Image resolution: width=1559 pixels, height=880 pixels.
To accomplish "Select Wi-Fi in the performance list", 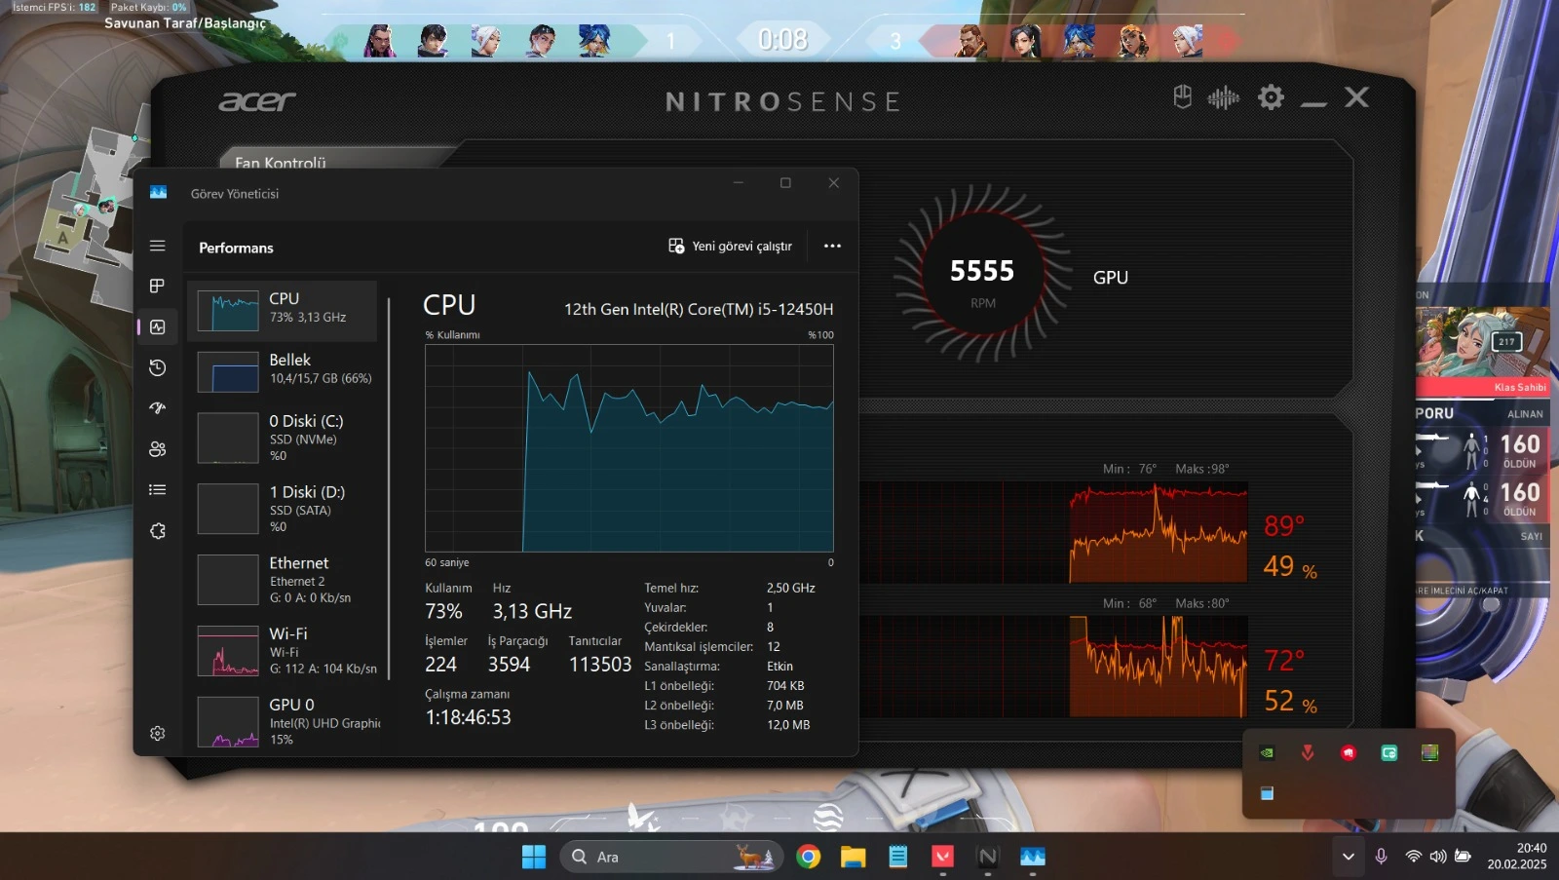I will 282,650.
